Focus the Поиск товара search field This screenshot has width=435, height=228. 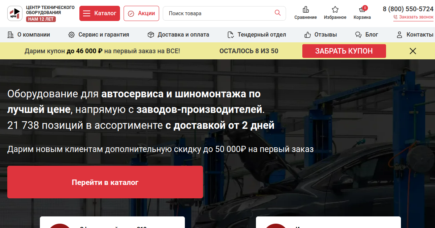224,13
